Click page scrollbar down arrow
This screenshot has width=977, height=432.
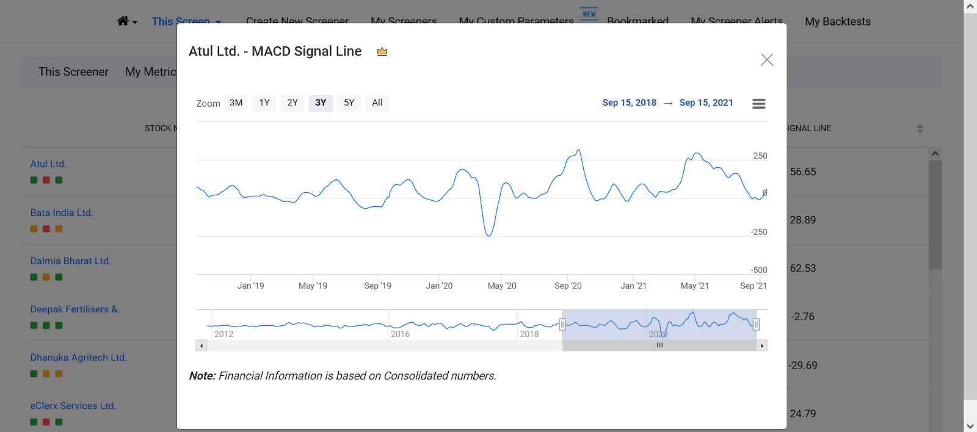coord(970,426)
